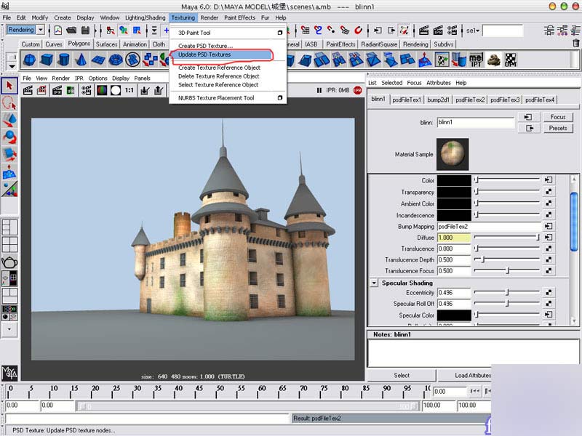Create a polygon cone from shelf
Image resolution: width=582 pixels, height=436 pixels.
tap(81, 60)
